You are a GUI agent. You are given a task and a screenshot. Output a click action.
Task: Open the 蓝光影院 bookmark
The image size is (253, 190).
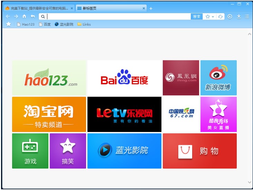tap(64, 25)
